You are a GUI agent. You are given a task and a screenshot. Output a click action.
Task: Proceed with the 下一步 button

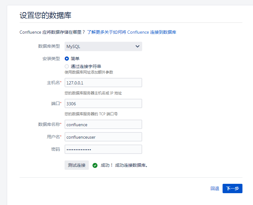pos(232,188)
